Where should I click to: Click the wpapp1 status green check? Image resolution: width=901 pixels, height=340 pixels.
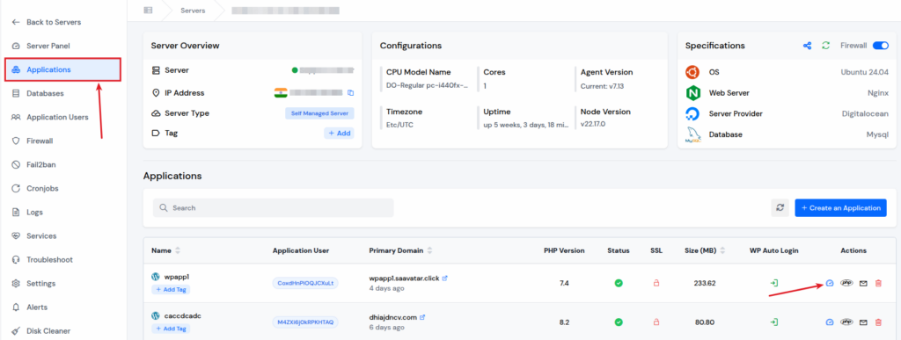click(x=619, y=283)
